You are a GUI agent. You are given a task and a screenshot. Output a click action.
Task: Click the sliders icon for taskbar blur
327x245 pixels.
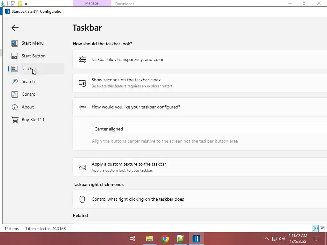[82, 59]
